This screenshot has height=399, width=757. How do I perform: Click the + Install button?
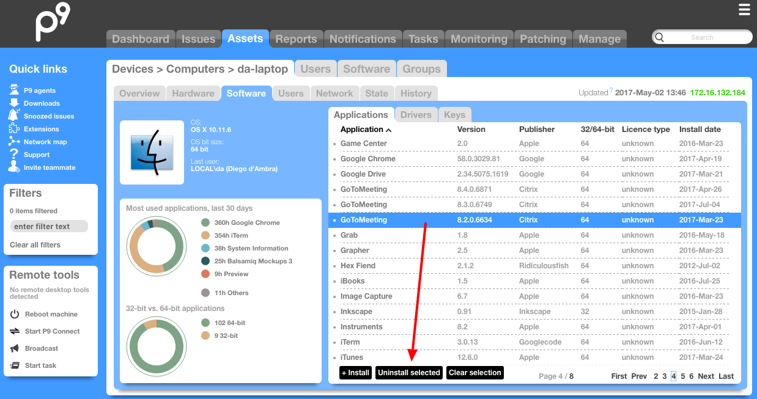point(356,373)
